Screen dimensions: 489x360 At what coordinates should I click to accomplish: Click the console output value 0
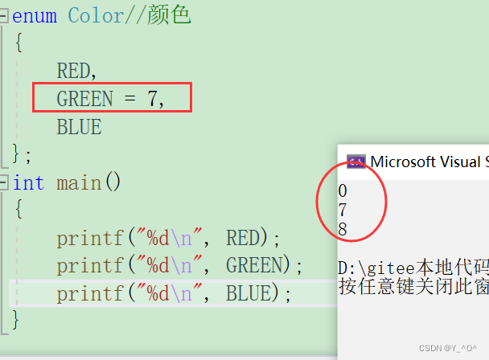pyautogui.click(x=343, y=190)
